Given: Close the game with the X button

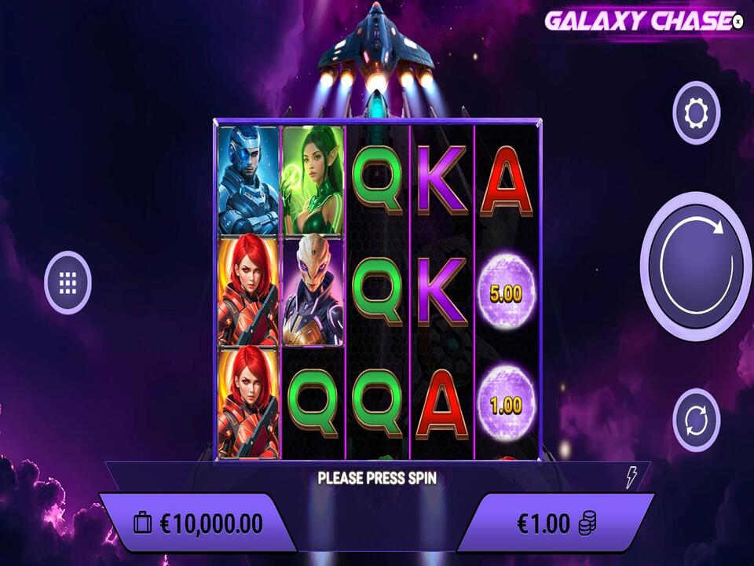Looking at the screenshot, I should pyautogui.click(x=738, y=22).
